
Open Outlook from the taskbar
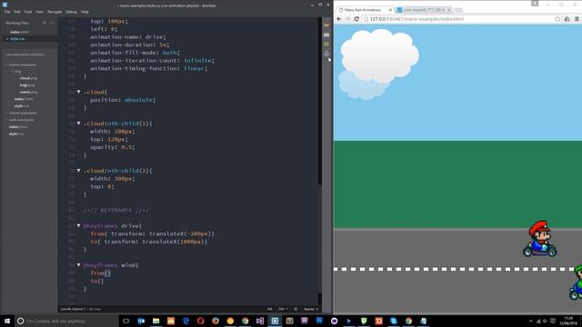pyautogui.click(x=141, y=321)
